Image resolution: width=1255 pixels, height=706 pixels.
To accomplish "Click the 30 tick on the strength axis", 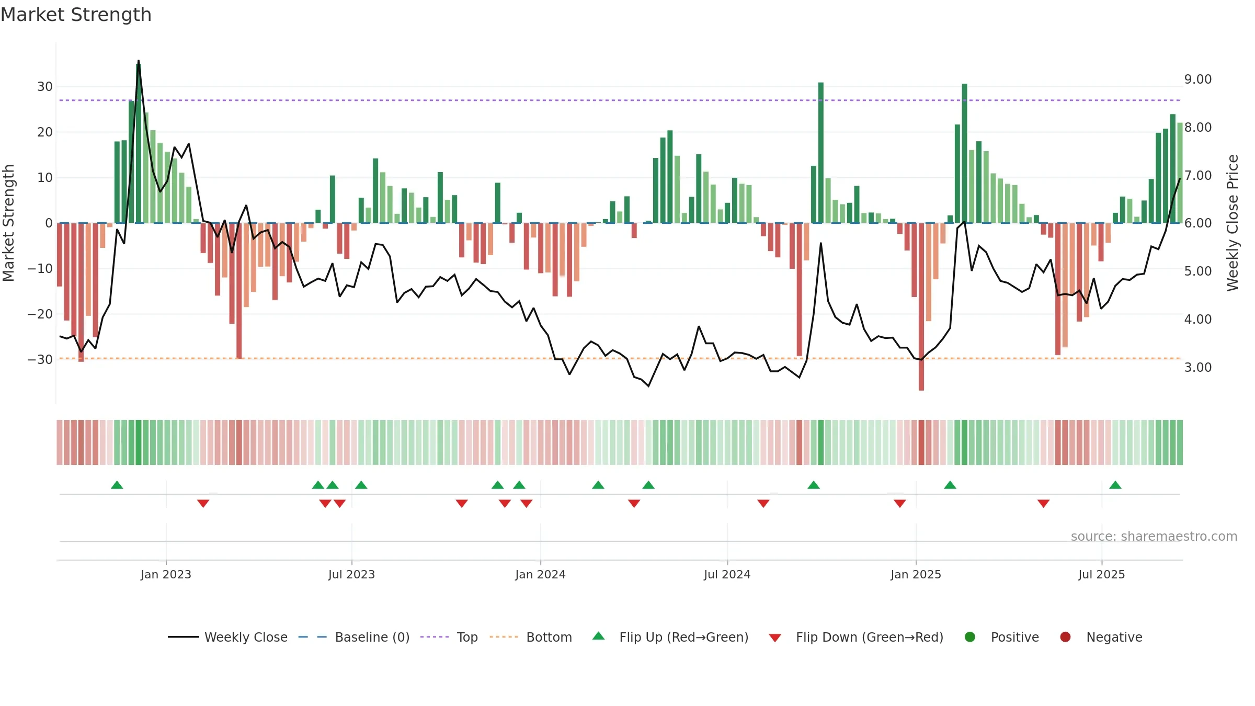I will 45,86.
